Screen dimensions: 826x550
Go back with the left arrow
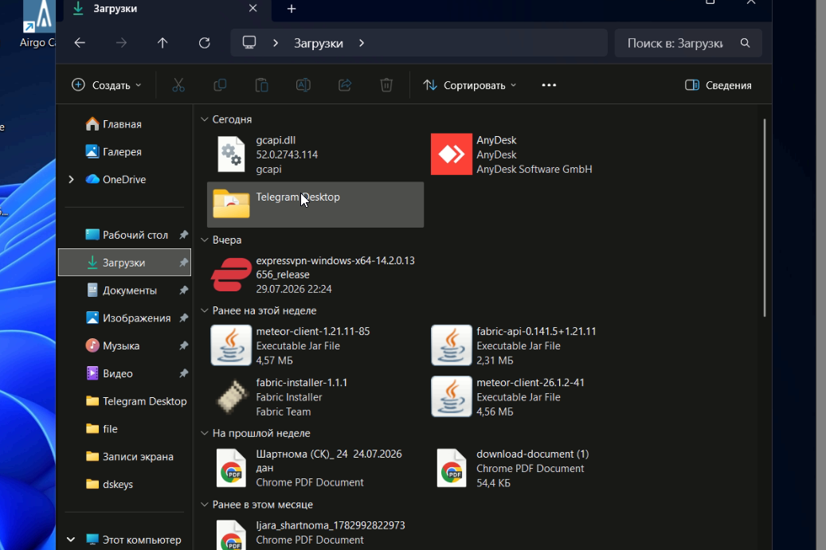[x=80, y=43]
